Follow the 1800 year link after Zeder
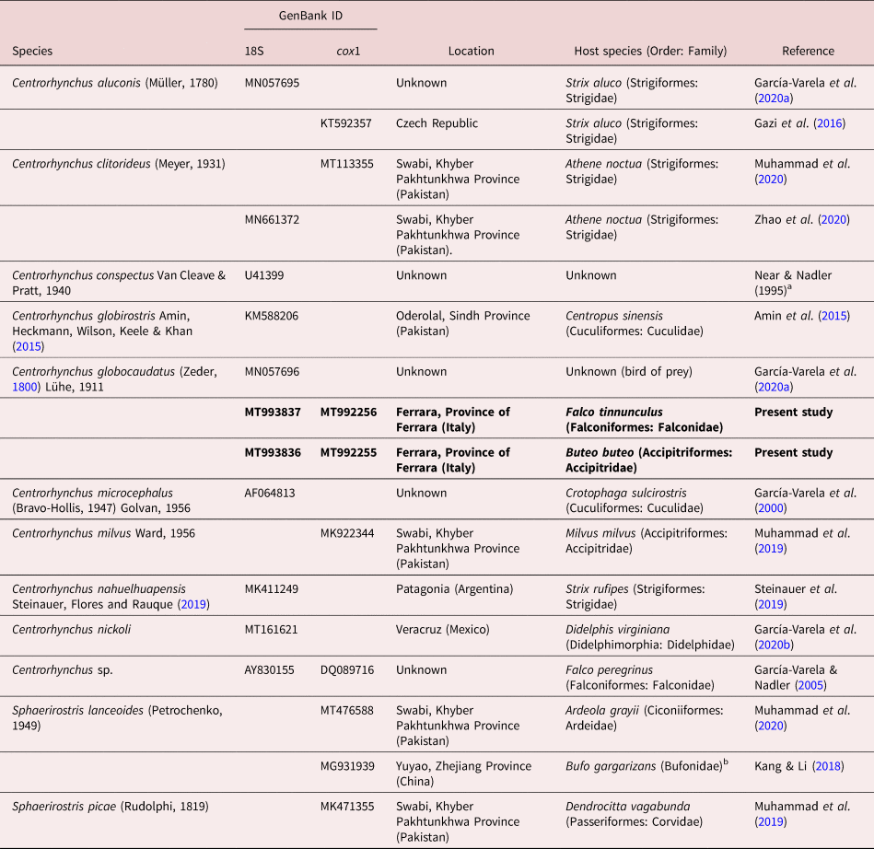The image size is (874, 849). (x=28, y=387)
